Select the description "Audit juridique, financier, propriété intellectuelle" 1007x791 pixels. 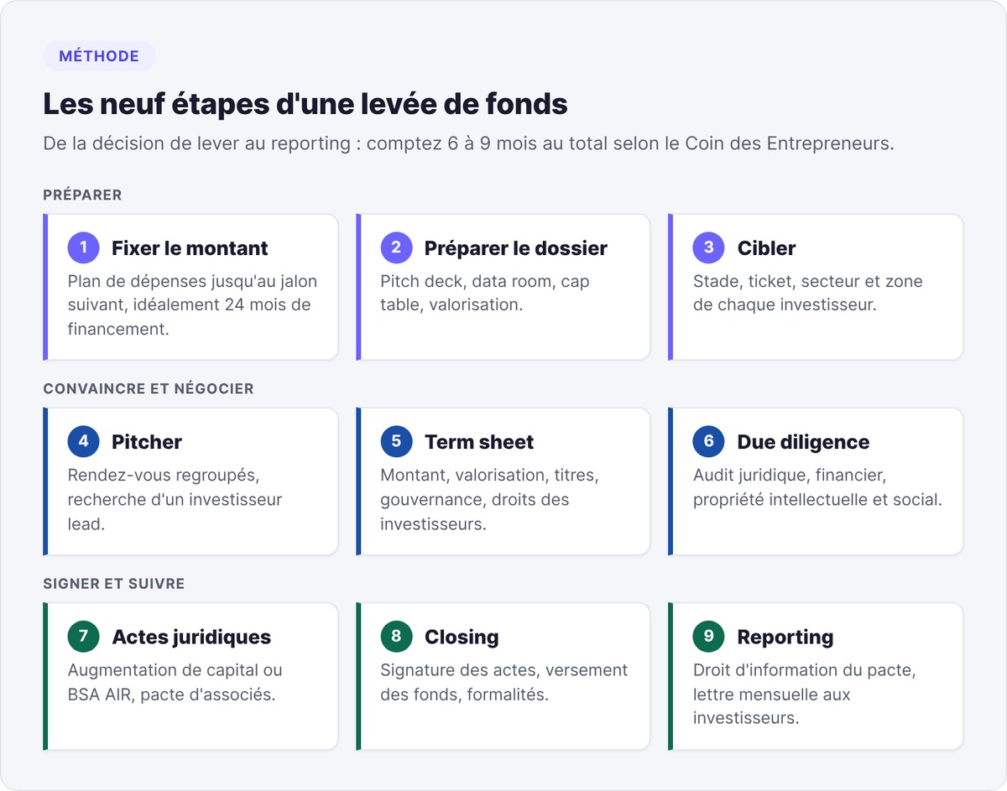point(817,487)
